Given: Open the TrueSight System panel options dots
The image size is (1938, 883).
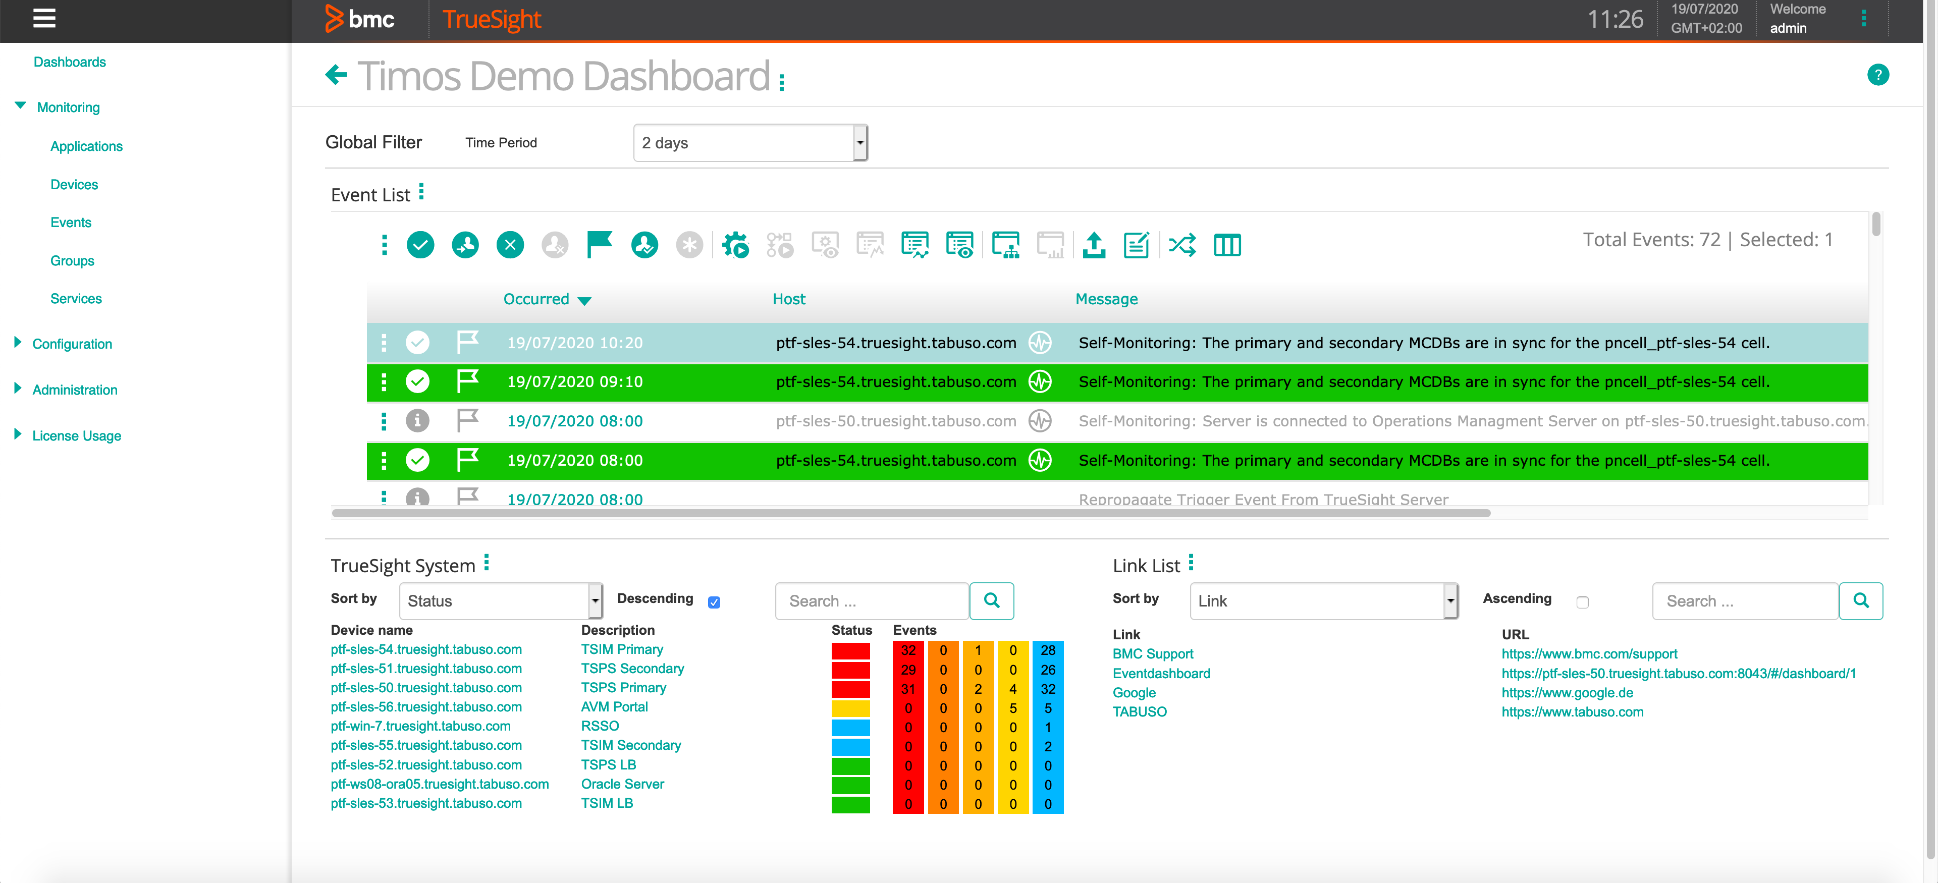Looking at the screenshot, I should click(487, 563).
